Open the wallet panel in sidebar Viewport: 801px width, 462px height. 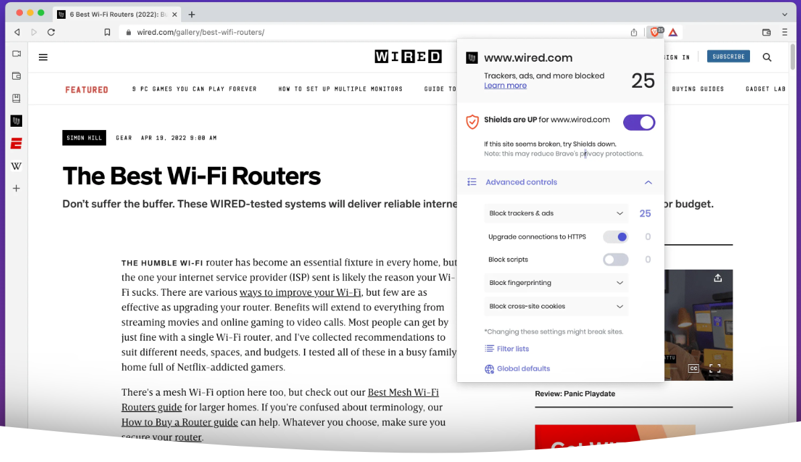[x=16, y=76]
